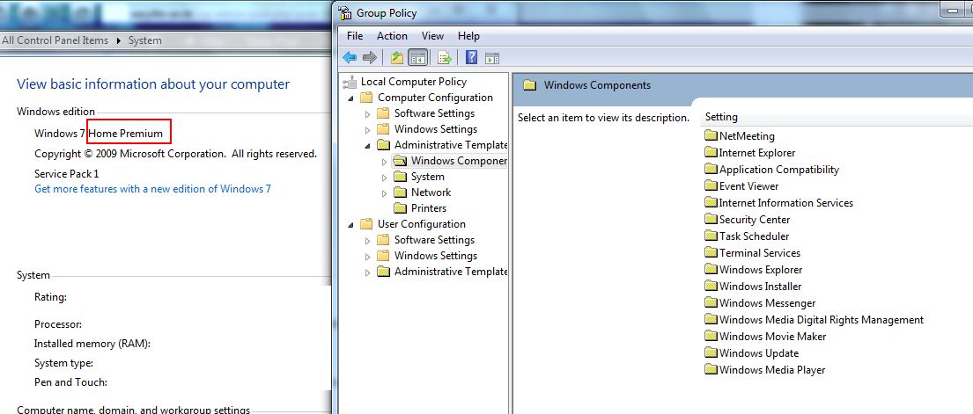Expand Windows Settings under Computer Configuration

click(367, 130)
